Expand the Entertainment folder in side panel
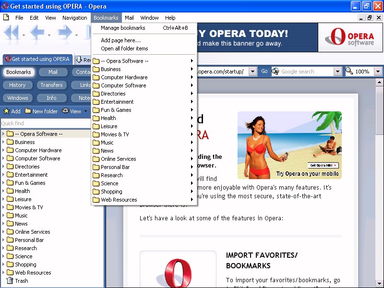The image size is (384, 288). tap(3, 174)
